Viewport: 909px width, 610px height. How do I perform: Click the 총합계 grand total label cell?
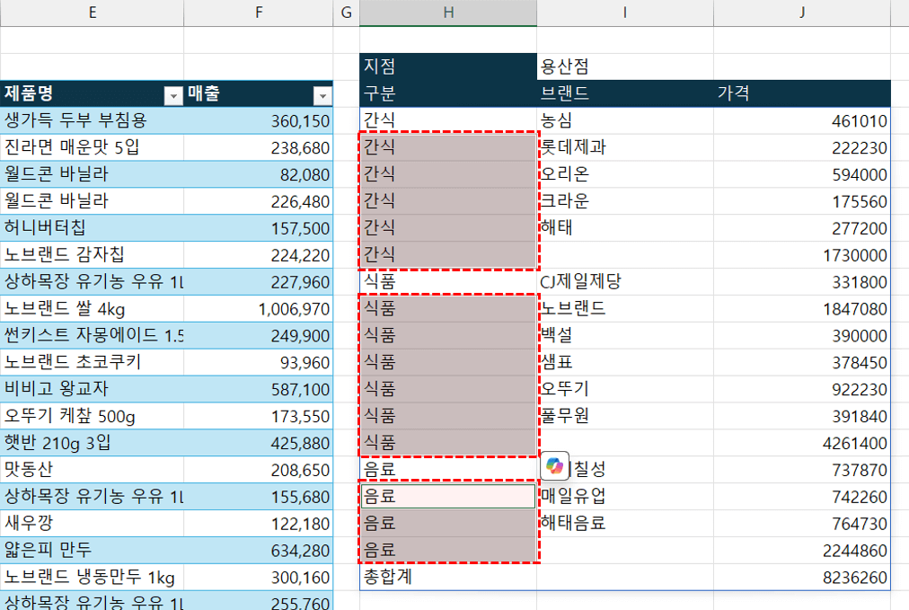pyautogui.click(x=447, y=577)
